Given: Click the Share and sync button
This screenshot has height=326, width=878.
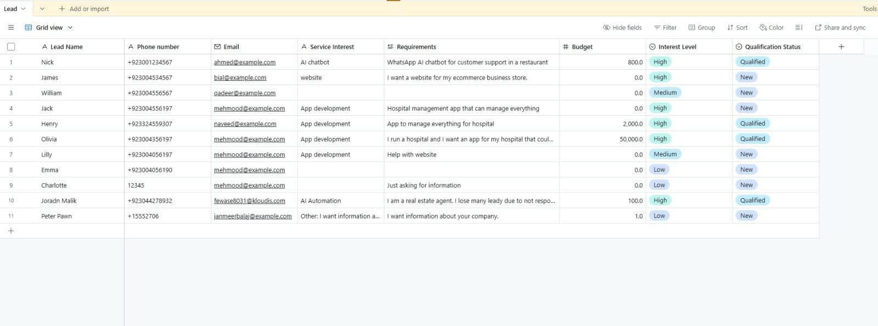Looking at the screenshot, I should [840, 27].
